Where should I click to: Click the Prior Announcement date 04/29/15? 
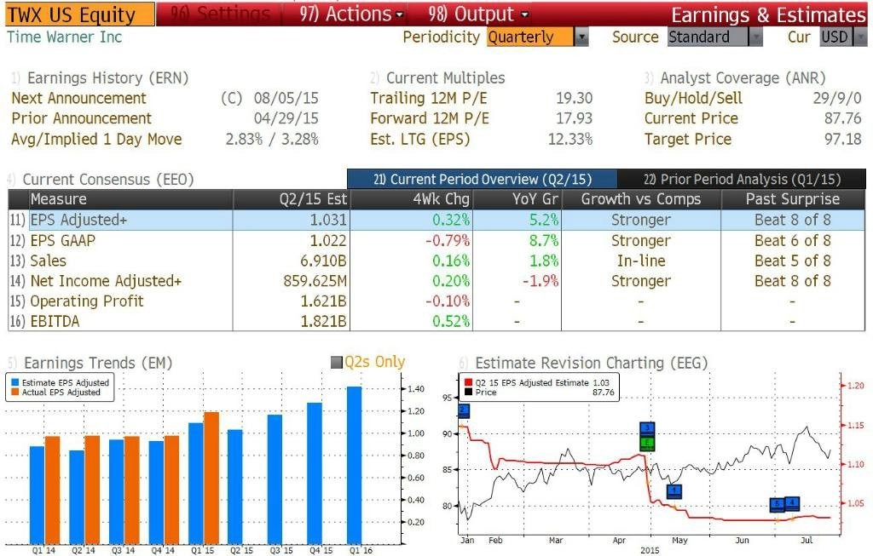[286, 118]
